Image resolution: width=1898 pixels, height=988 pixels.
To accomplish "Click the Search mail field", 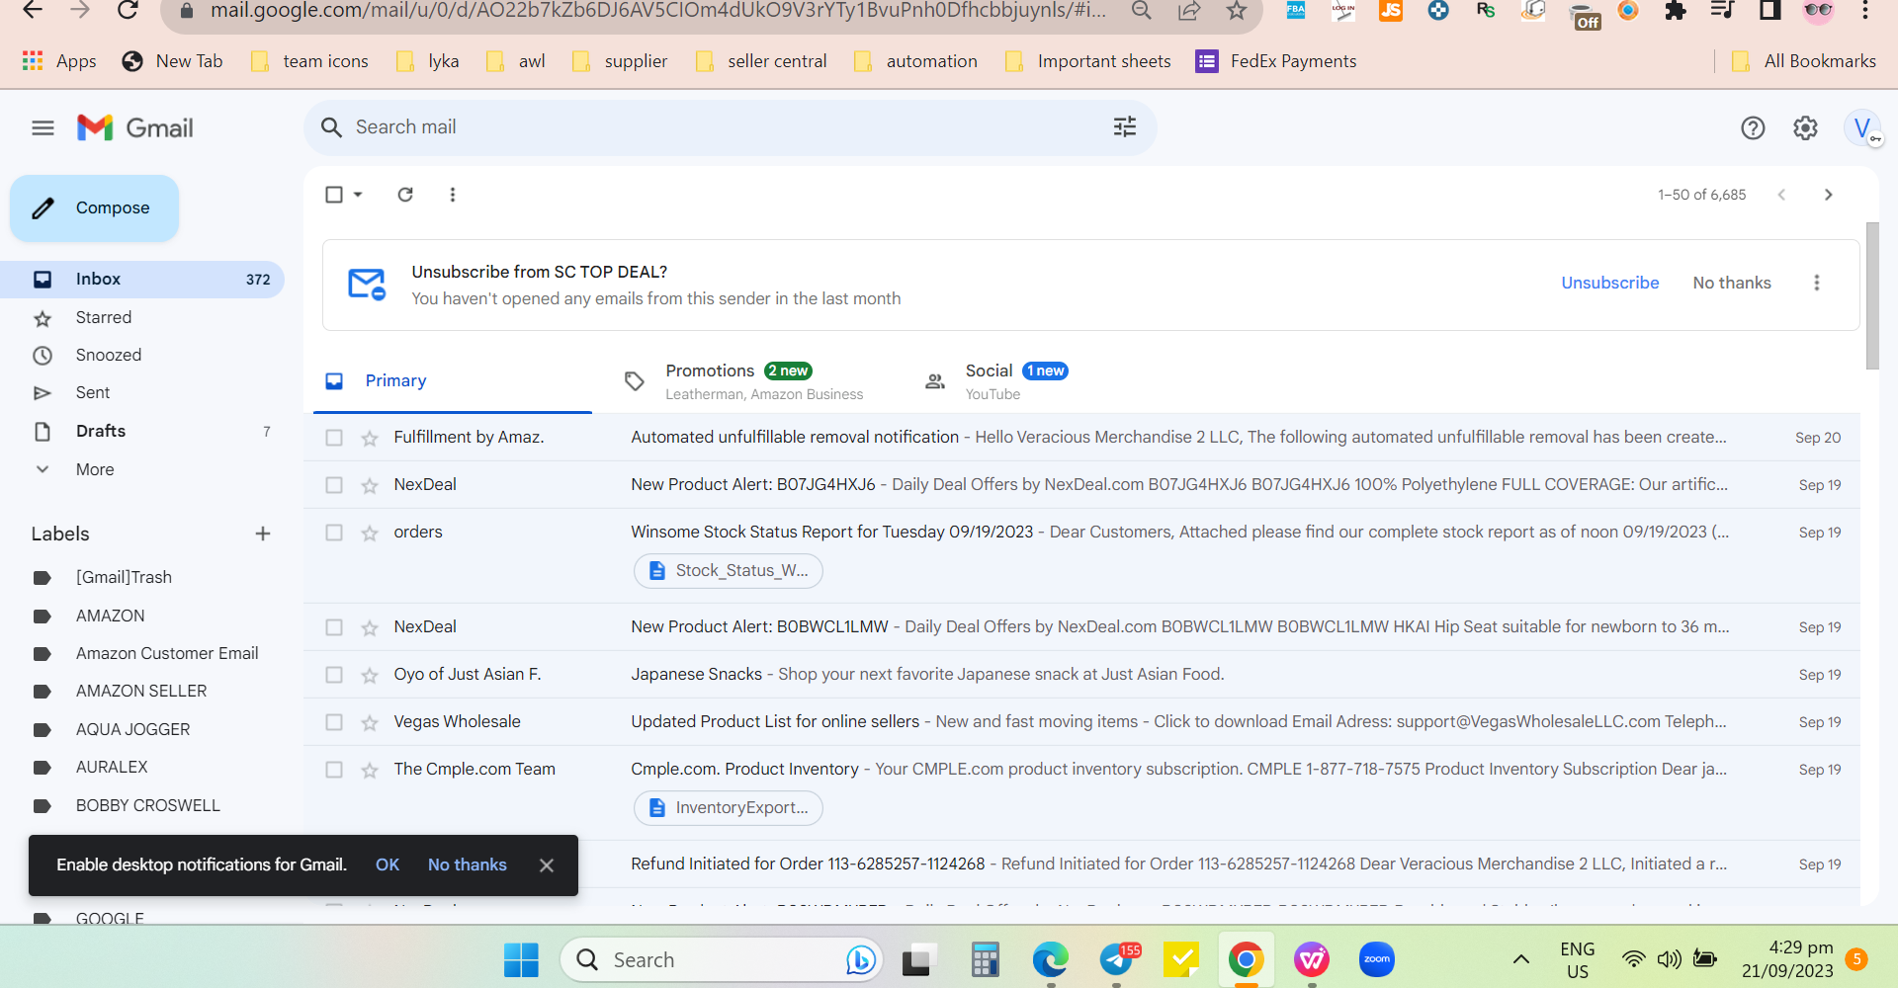I will click(x=730, y=127).
